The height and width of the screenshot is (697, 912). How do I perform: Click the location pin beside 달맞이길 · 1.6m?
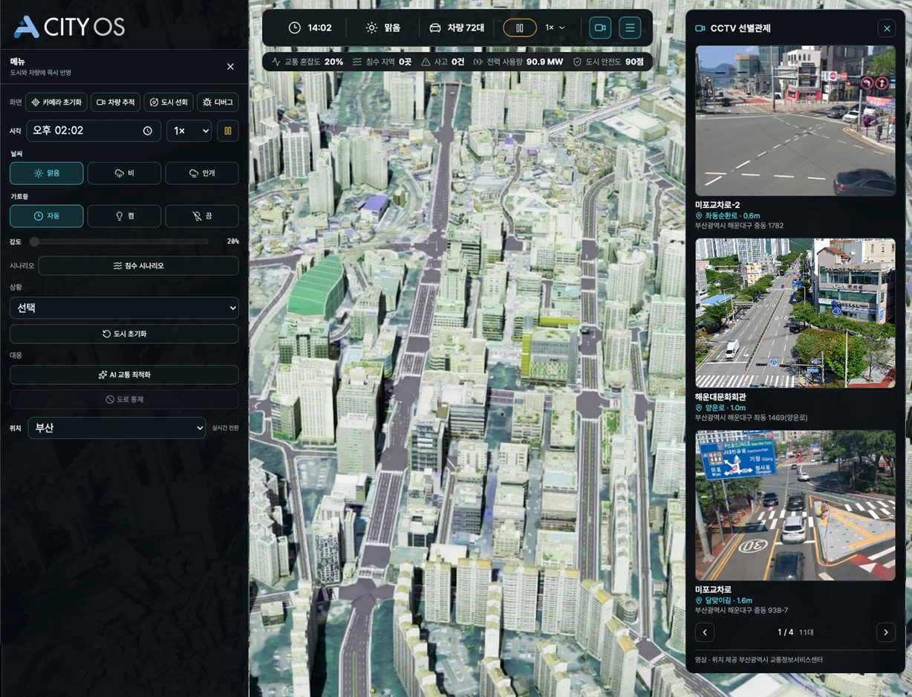point(699,600)
